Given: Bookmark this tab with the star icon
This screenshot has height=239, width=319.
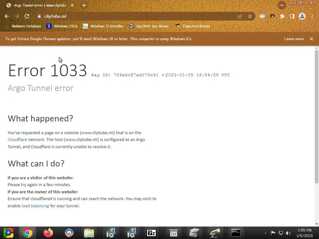Looking at the screenshot, I should tap(250, 16).
